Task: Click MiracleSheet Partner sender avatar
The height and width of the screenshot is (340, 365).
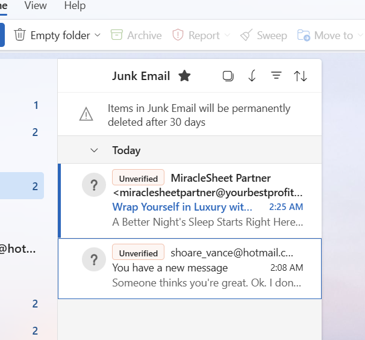Action: pos(94,185)
